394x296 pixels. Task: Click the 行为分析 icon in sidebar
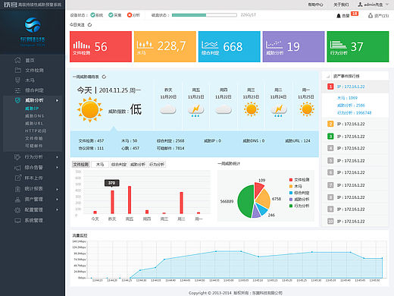click(x=17, y=157)
